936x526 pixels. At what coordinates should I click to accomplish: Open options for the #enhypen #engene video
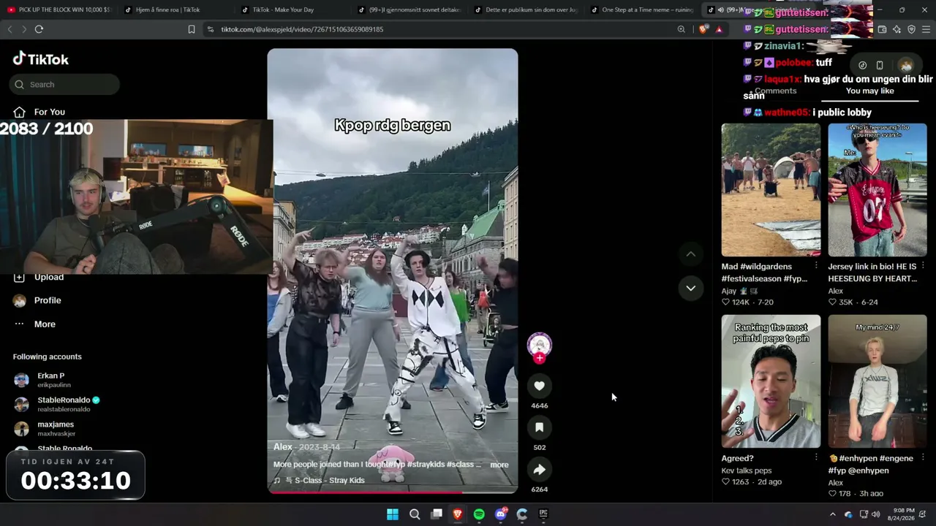[x=923, y=458]
